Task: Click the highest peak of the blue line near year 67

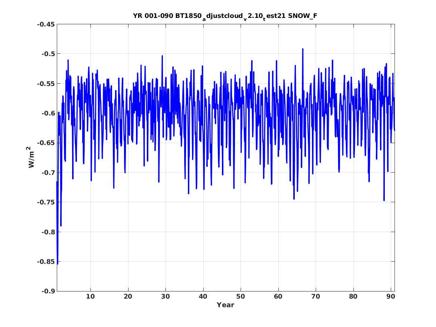Action: [x=303, y=49]
